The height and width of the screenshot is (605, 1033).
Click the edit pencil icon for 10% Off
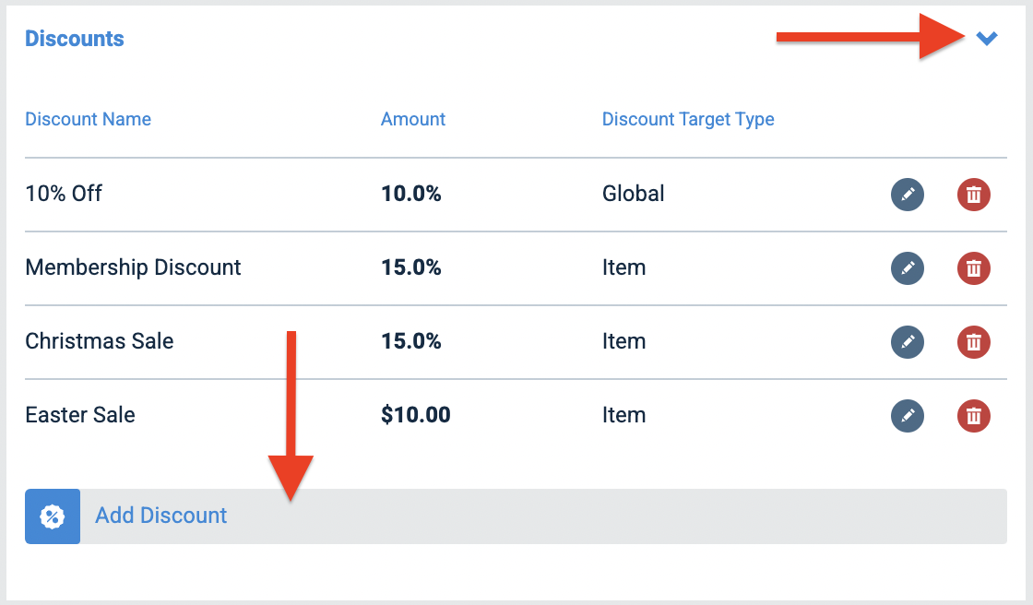pos(907,195)
